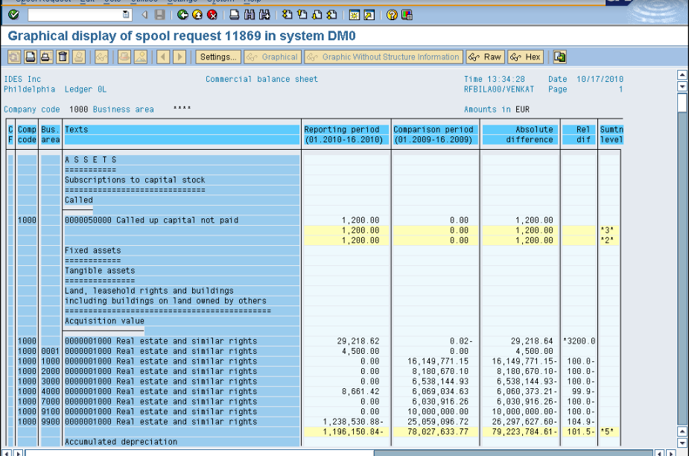Click the 'Reporting period' column header
Screen dimensions: 689x456
[346, 135]
